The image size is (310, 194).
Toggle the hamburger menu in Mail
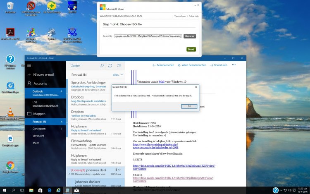tap(29, 65)
